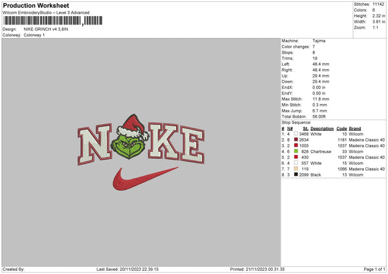Click the Down label in the stats list

[288, 81]
